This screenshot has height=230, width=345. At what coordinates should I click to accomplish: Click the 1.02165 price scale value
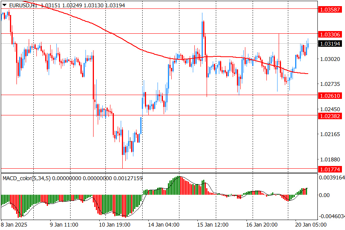pos(330,134)
